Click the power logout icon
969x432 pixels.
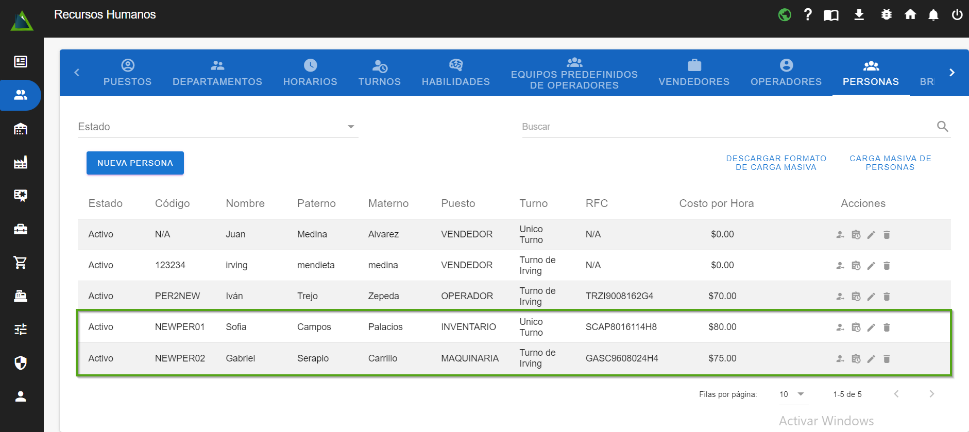[957, 14]
